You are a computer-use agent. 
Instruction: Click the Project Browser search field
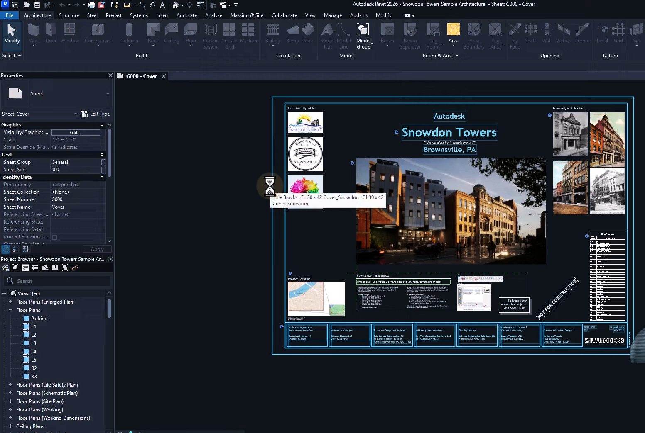[x=57, y=281]
